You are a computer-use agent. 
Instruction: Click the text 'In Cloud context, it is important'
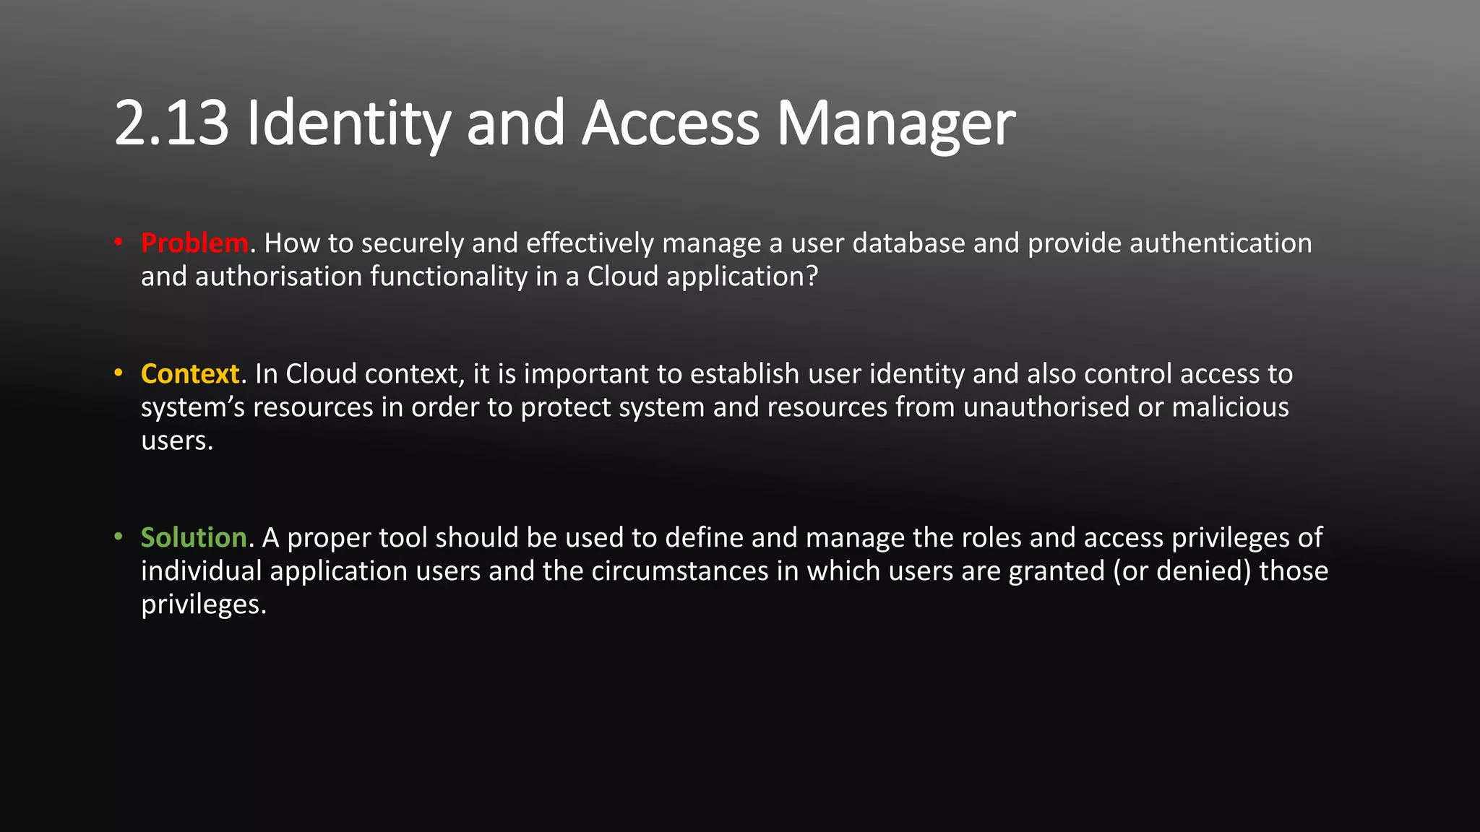454,374
